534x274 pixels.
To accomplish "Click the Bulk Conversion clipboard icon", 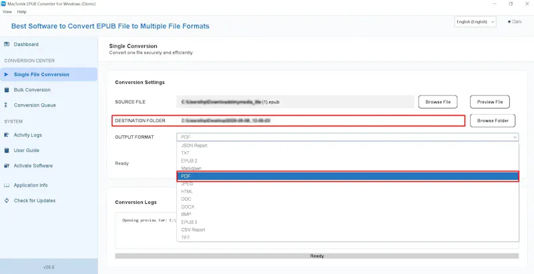I will (x=7, y=90).
